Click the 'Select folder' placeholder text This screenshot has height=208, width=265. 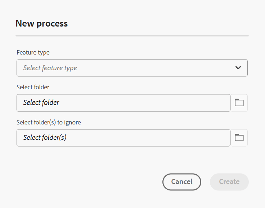(x=41, y=103)
